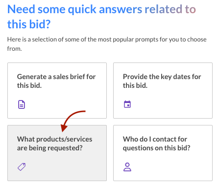Click the person icon on contact card
This screenshot has height=185, width=218.
[x=127, y=167]
